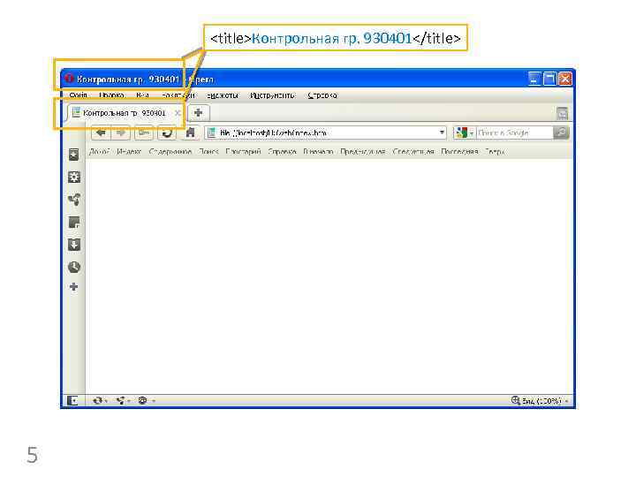Click the Поиск navigation link
This screenshot has height=477, width=636.
coord(208,152)
